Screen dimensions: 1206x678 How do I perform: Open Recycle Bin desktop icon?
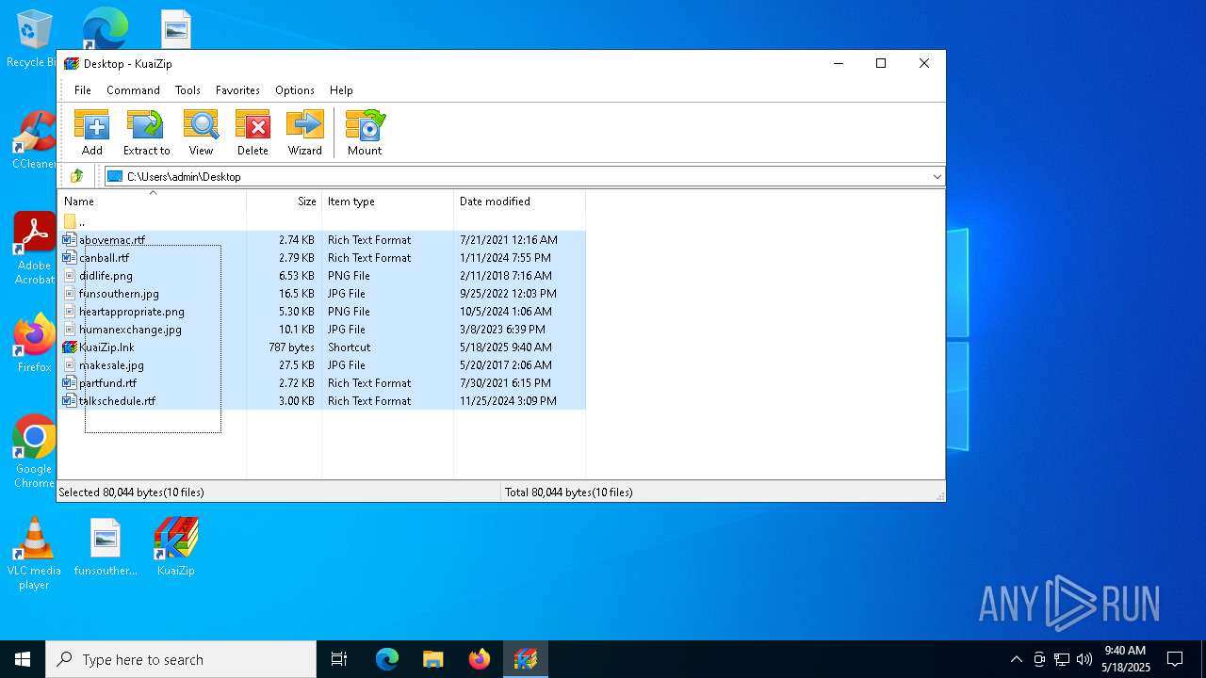pyautogui.click(x=34, y=40)
